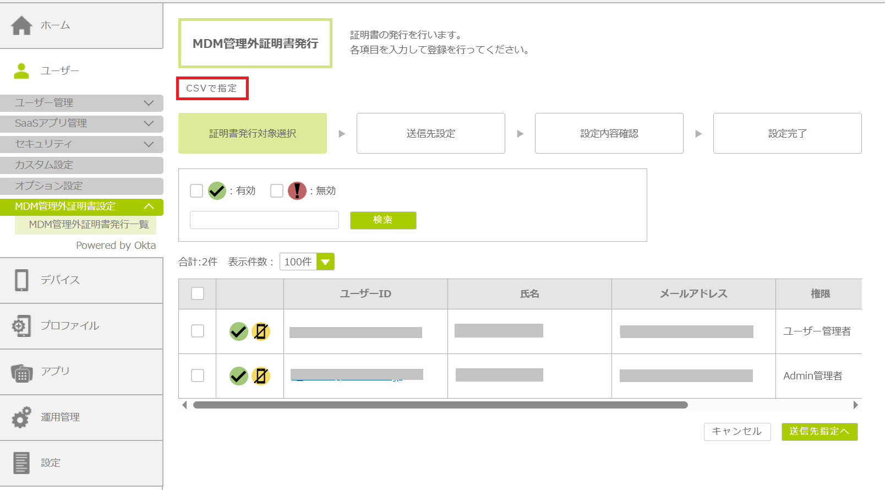Open MDM管理外証明書発行一覧 submenu item
Screen dimensions: 885x490
pos(89,225)
